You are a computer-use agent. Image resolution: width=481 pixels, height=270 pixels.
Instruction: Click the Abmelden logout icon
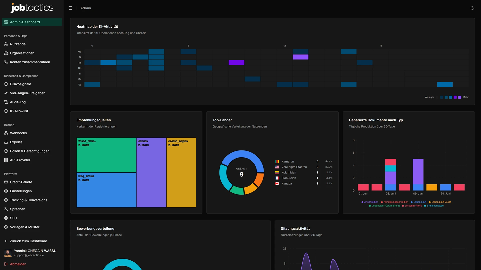pyautogui.click(x=6, y=264)
